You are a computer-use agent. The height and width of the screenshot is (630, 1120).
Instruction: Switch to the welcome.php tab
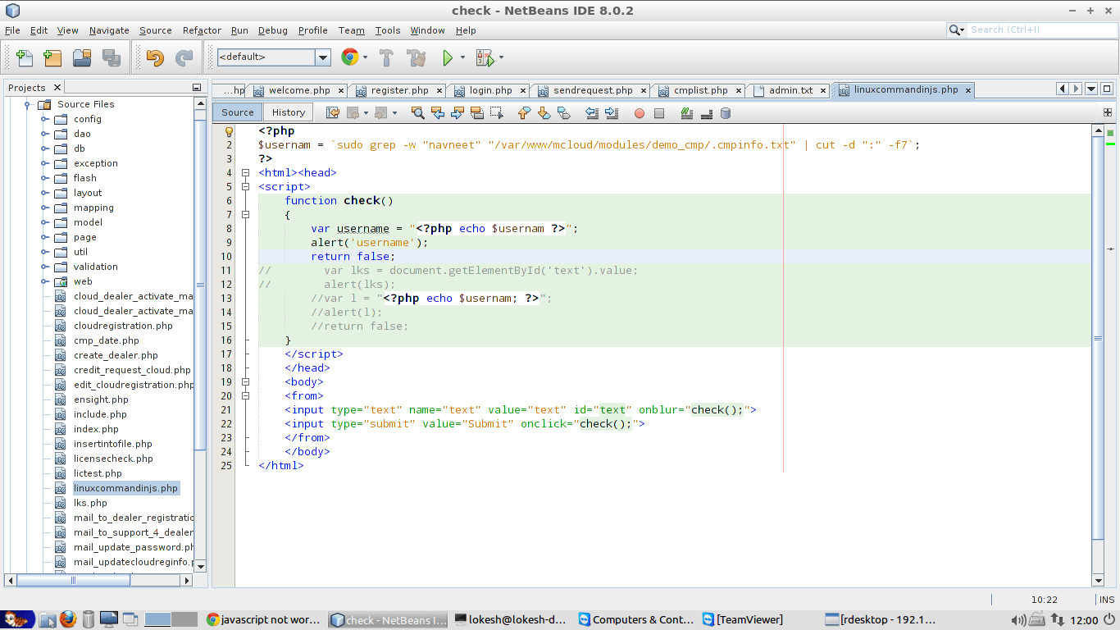point(298,90)
